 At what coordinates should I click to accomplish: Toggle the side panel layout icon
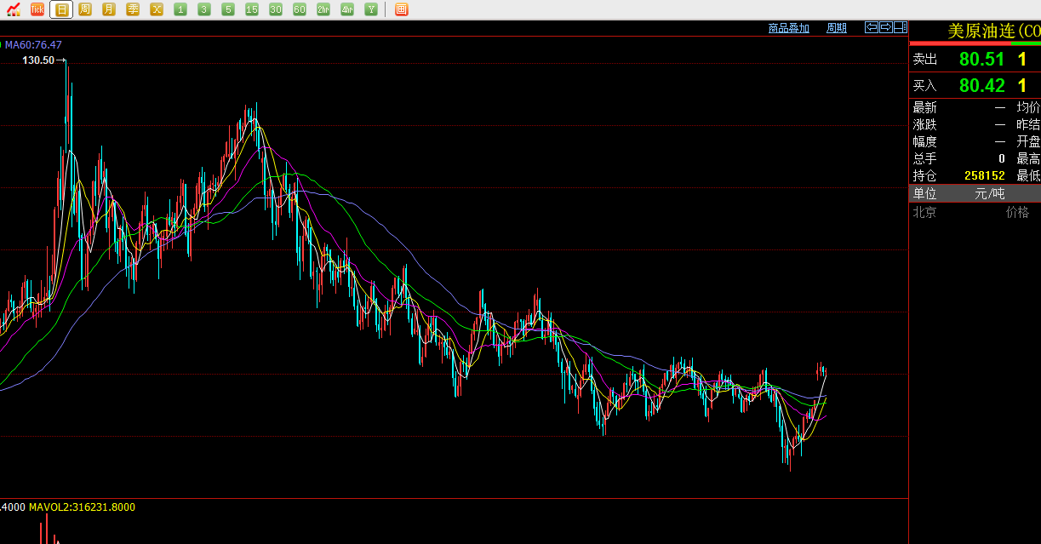point(901,27)
